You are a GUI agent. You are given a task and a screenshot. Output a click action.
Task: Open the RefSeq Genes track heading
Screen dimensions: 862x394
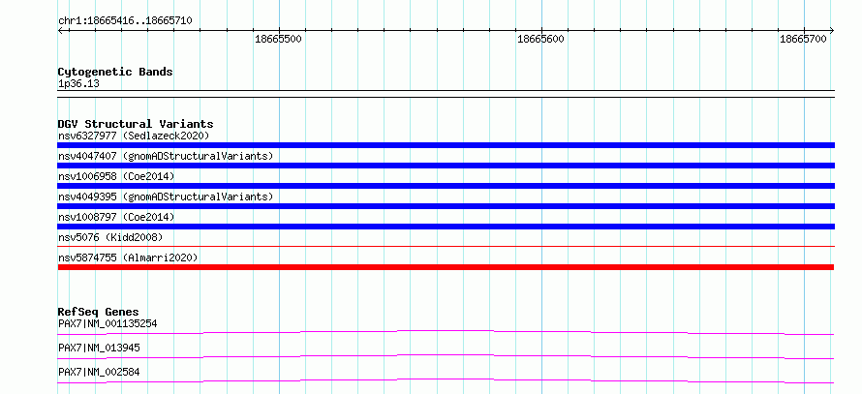[x=99, y=312]
